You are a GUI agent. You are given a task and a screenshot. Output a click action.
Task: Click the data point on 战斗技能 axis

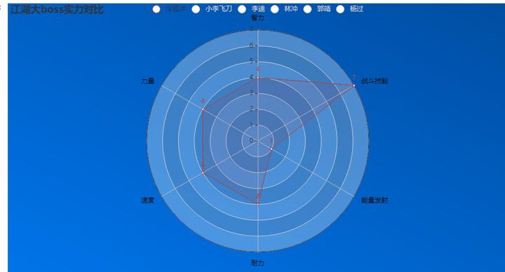point(353,86)
